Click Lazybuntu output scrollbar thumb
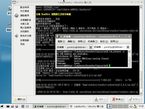145x109 pixels. [141, 80]
